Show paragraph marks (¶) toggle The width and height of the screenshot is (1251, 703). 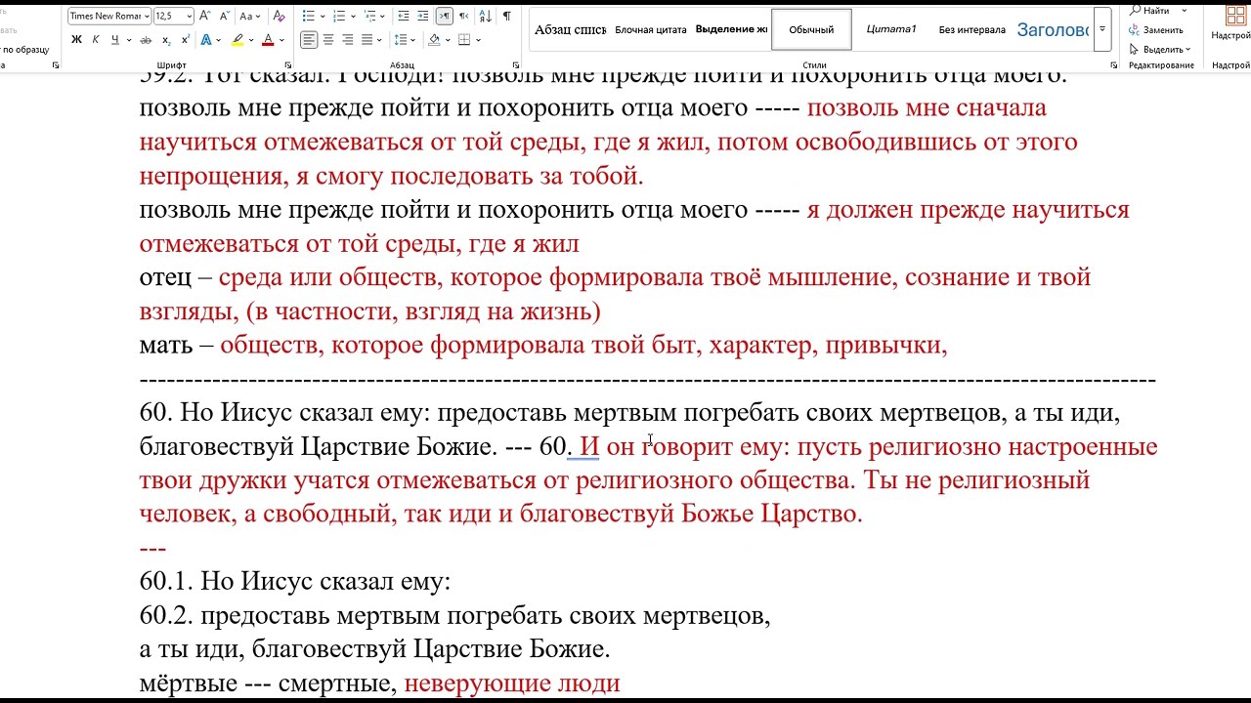click(506, 17)
